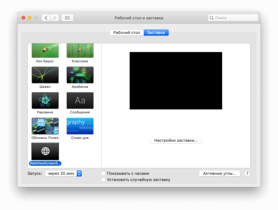Image resolution: width=278 pixels, height=210 pixels.
Task: Switch to the Заставка tab
Action: (x=156, y=33)
